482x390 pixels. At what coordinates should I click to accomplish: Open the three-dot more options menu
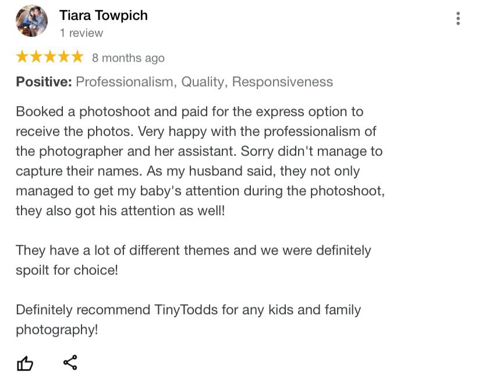(x=458, y=19)
